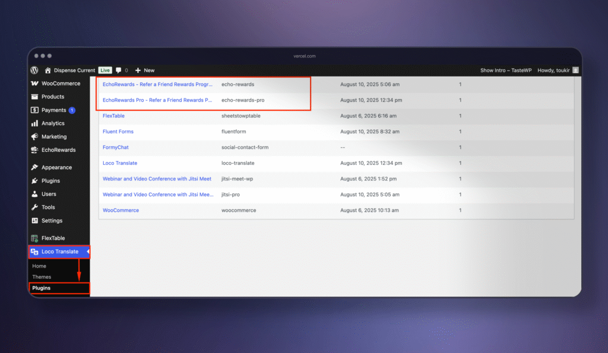Screen dimensions: 608x353
Task: Click the plus icon beside New
Action: [138, 70]
